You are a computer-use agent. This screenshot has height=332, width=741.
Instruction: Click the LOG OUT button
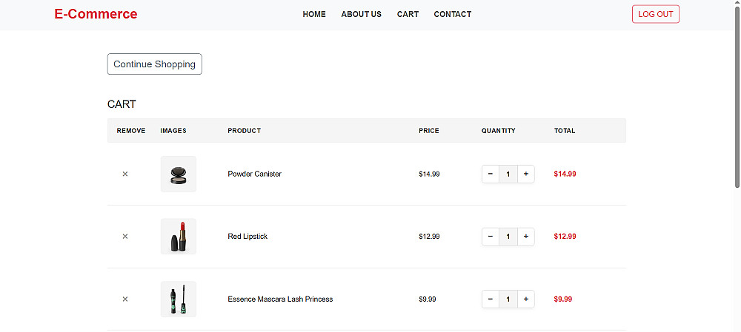[x=656, y=14]
